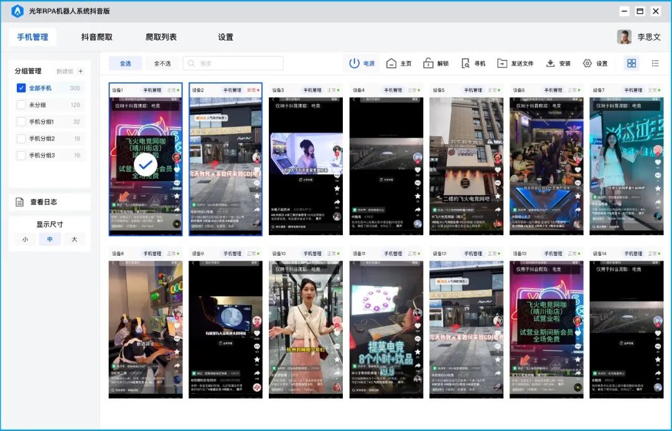Open the 抖音爬取 tab
This screenshot has height=431, width=672.
click(x=97, y=37)
